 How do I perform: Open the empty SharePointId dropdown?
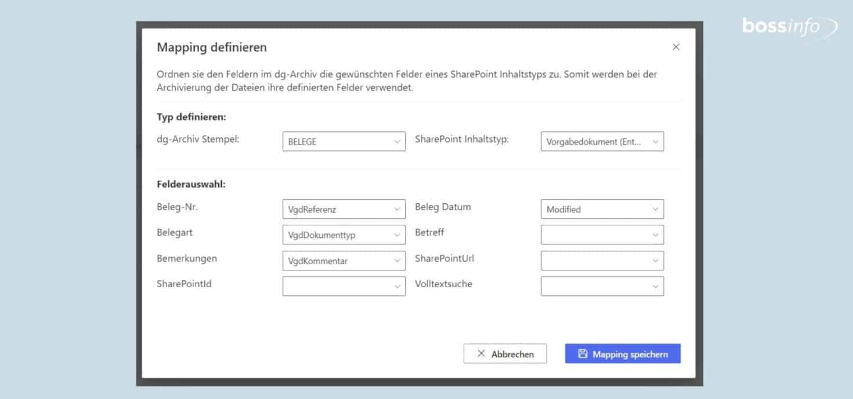(x=344, y=286)
